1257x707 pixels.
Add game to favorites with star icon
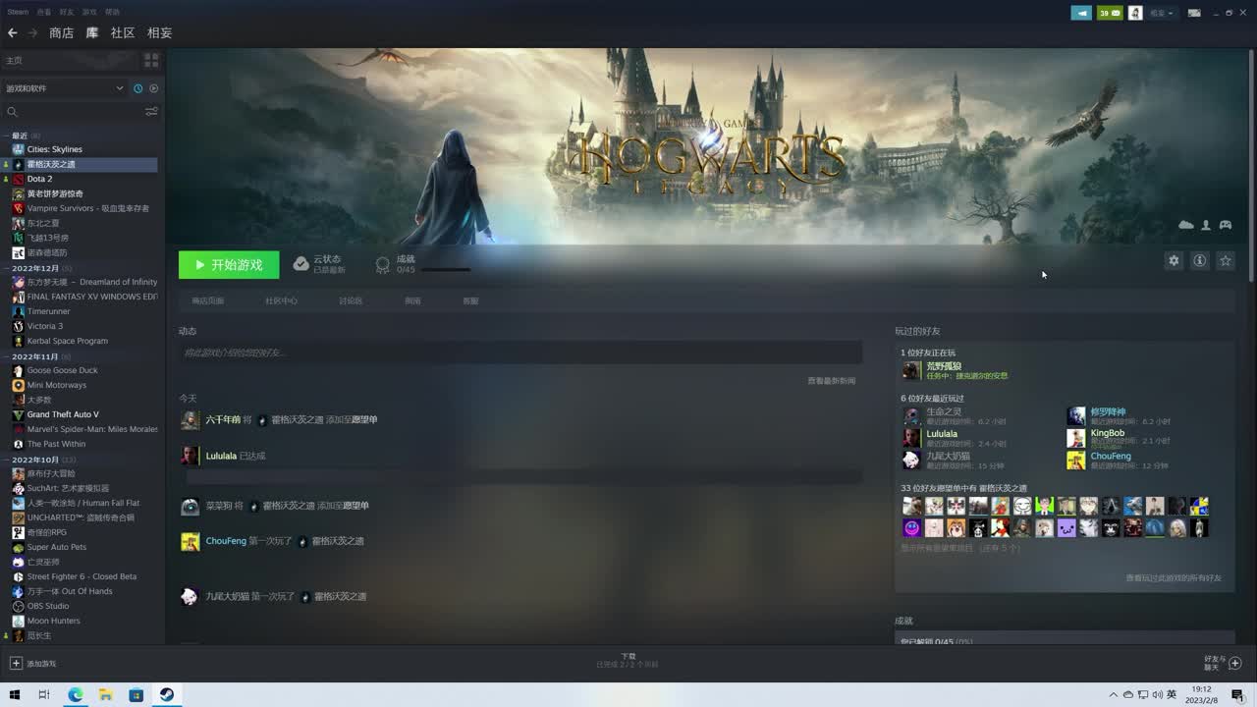click(1225, 260)
